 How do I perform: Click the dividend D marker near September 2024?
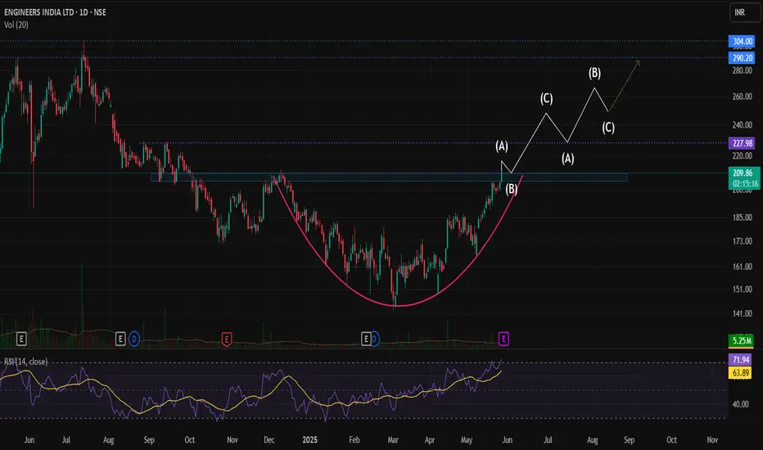pyautogui.click(x=133, y=339)
